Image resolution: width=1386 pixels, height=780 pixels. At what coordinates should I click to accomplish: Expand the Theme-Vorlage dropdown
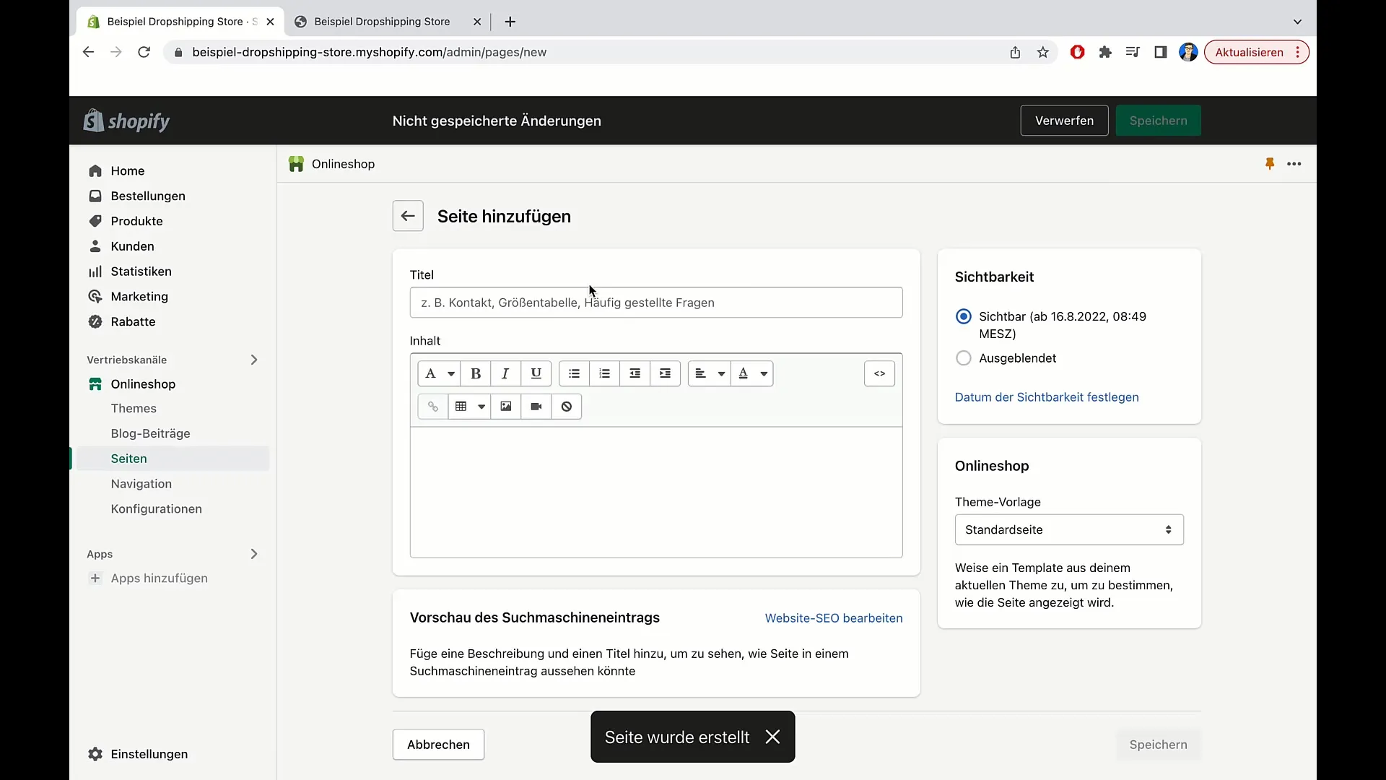[1069, 529]
